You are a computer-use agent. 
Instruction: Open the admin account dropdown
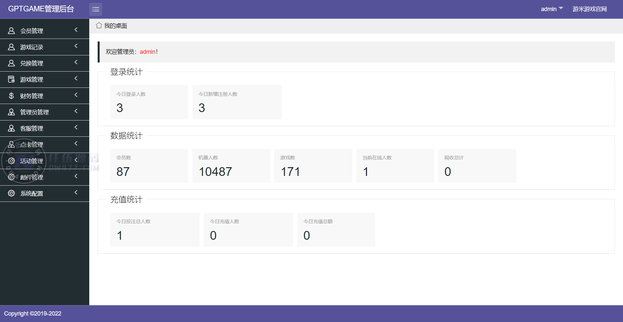(551, 9)
